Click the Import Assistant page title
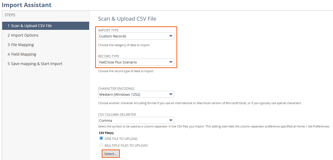Viewport: 333px width, 160px height. [27, 5]
